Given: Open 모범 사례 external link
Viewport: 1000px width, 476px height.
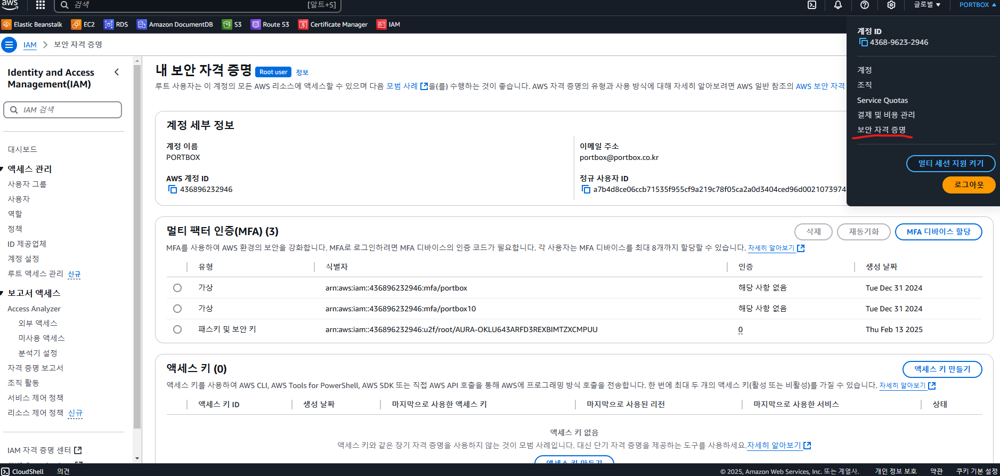Looking at the screenshot, I should coord(407,86).
